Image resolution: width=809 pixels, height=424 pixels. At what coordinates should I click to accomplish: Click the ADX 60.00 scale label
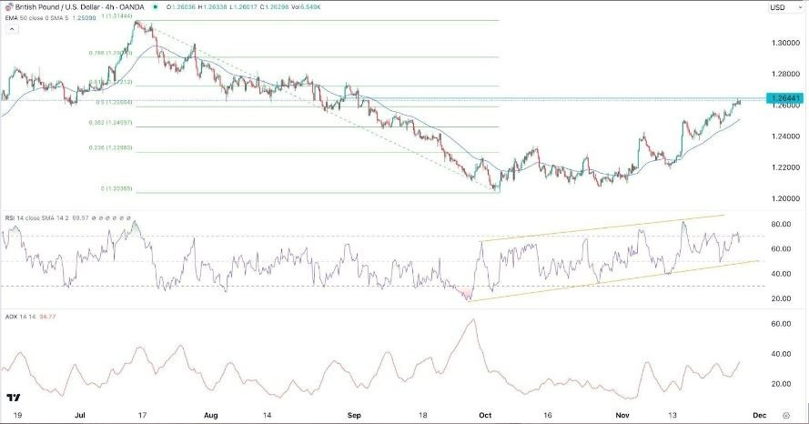point(783,324)
